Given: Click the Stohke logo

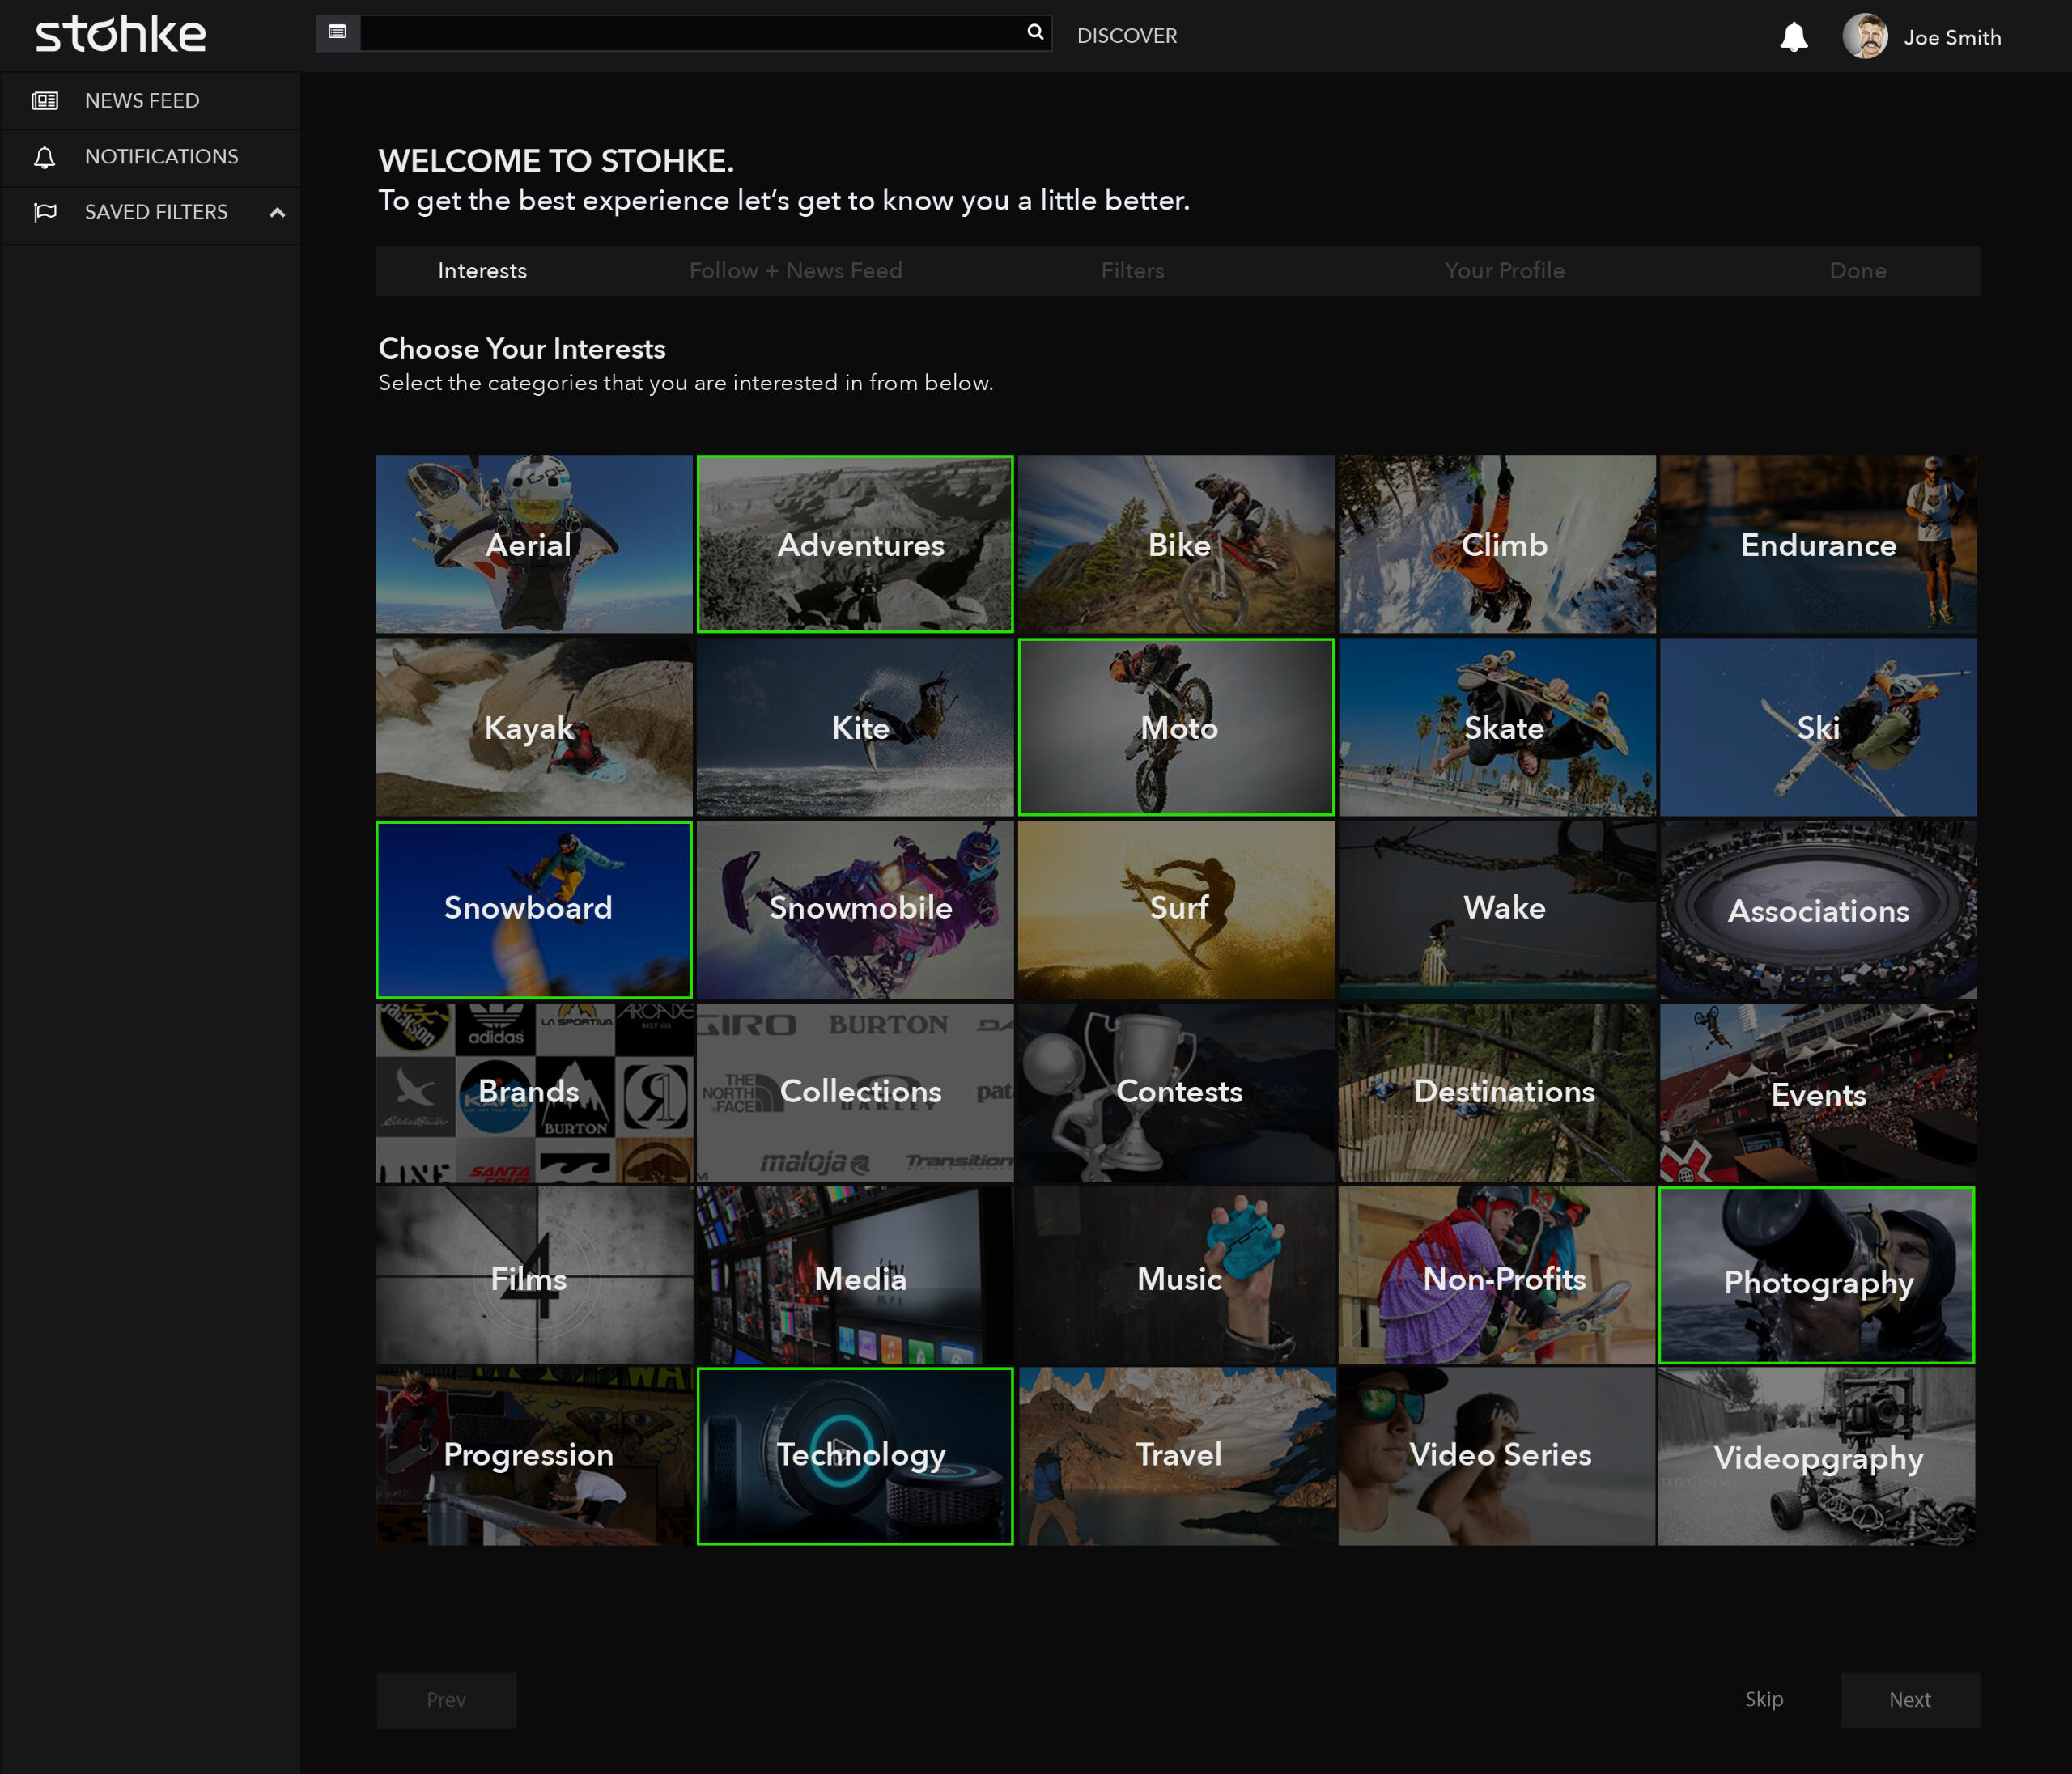Looking at the screenshot, I should click(121, 35).
